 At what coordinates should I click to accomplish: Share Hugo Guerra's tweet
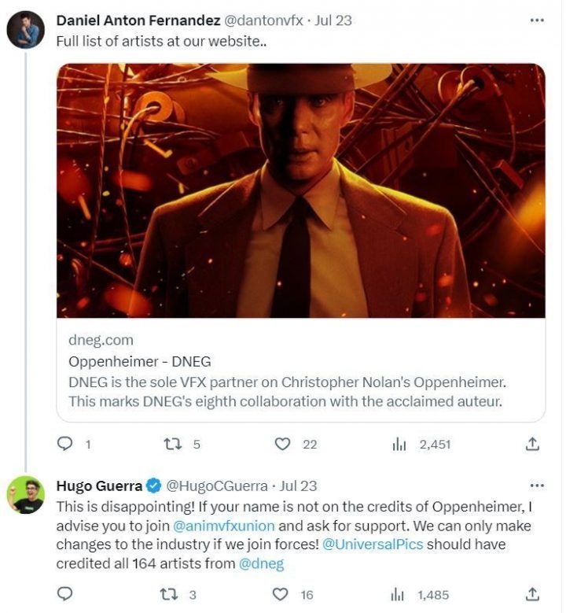[532, 594]
